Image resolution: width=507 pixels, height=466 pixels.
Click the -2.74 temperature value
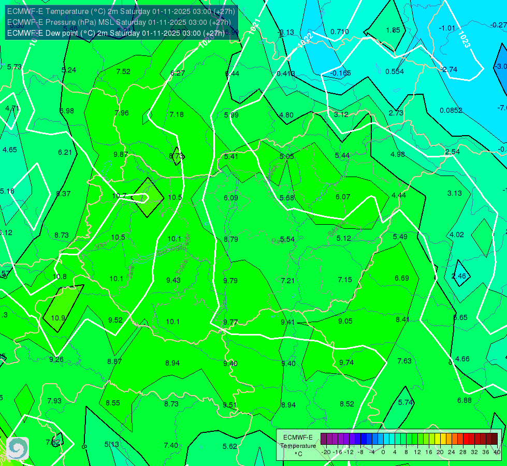pos(449,69)
